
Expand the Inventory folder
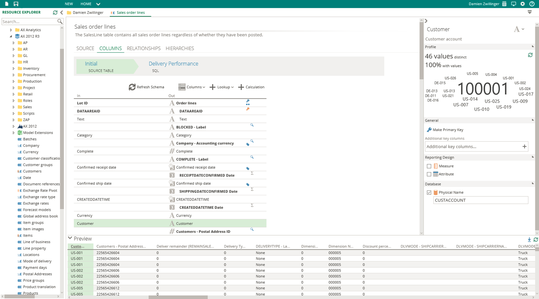click(x=14, y=68)
